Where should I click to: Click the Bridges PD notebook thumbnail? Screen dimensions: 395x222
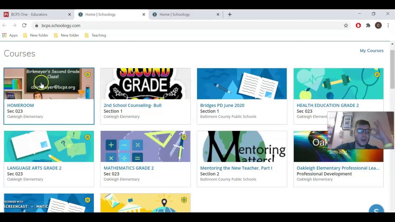point(242,84)
